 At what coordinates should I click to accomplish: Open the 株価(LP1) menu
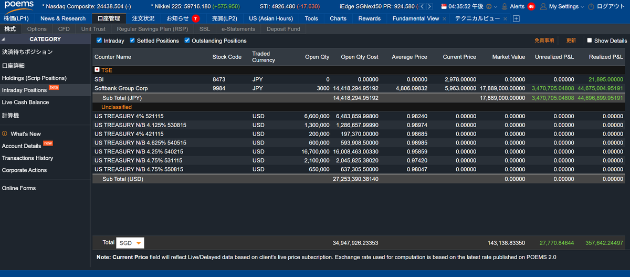click(x=16, y=18)
